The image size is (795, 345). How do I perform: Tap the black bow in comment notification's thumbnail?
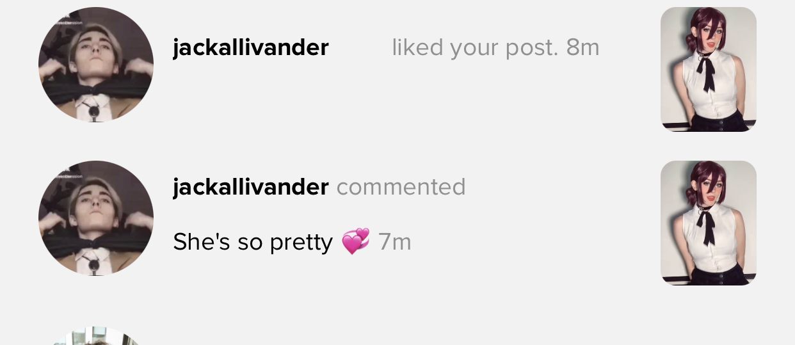[707, 225]
